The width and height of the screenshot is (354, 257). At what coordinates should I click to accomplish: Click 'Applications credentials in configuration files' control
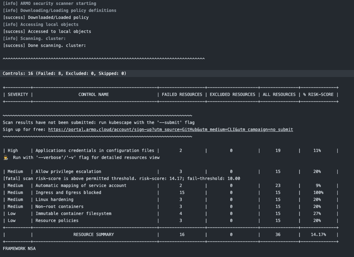click(95, 151)
